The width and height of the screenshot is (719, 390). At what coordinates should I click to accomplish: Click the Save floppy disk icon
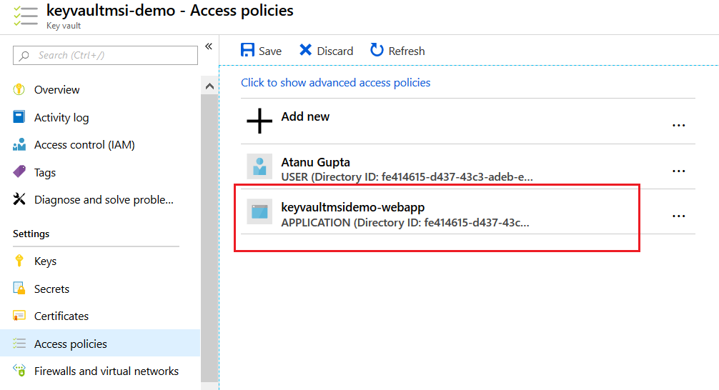[247, 50]
